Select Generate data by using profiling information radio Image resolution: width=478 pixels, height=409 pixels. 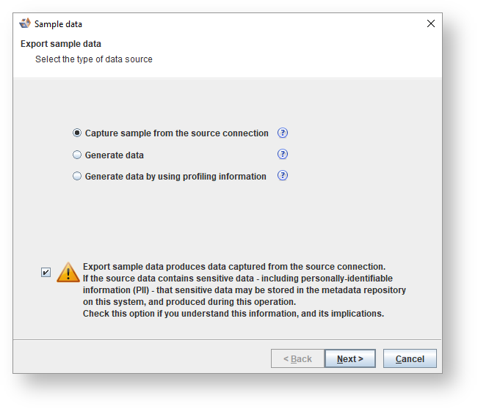(77, 176)
